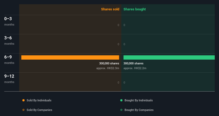The image size is (219, 116).
Task: Click the approx. HK$2.3m value
Action: click(x=108, y=68)
